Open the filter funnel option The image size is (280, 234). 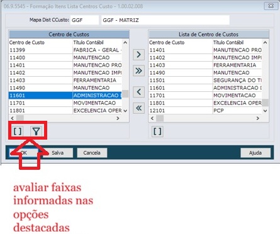click(x=36, y=131)
